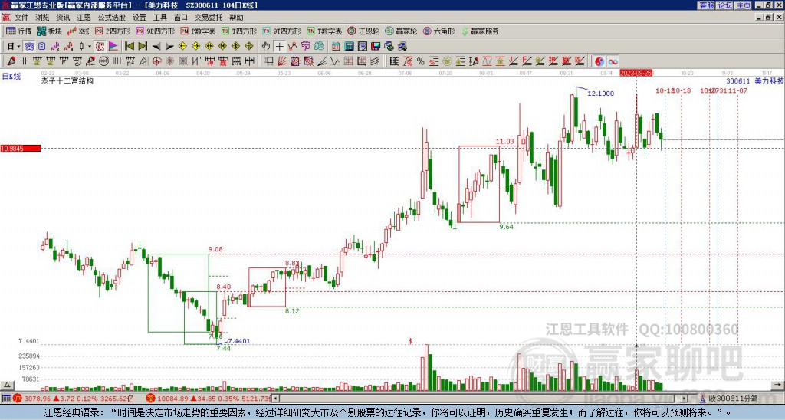Step chart left with black left arrow
The width and height of the screenshot is (785, 420).
click(x=156, y=47)
